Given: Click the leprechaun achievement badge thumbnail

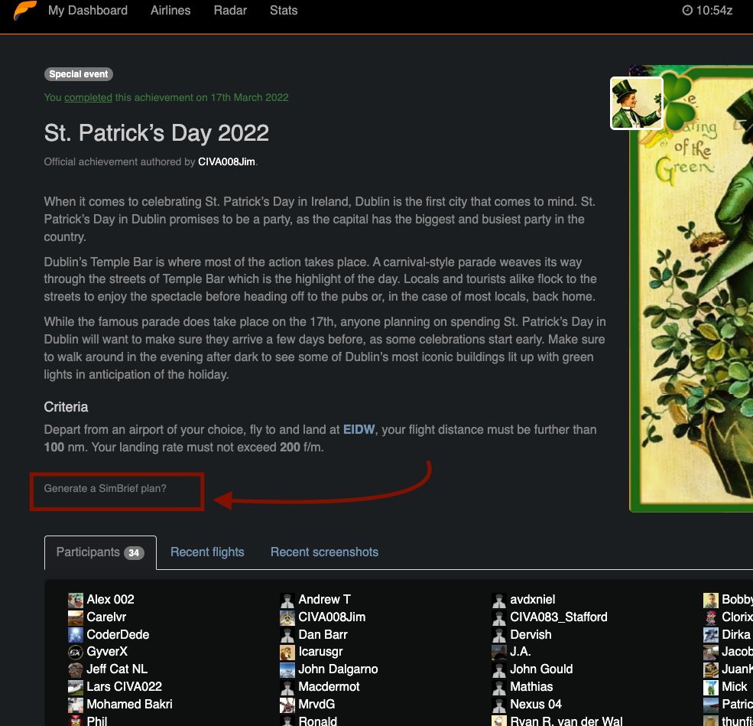Looking at the screenshot, I should tap(636, 103).
